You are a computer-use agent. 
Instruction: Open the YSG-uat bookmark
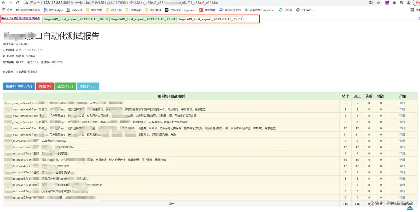click(74, 10)
